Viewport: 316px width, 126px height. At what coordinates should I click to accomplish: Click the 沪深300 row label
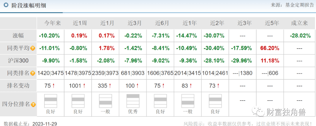tap(18, 61)
